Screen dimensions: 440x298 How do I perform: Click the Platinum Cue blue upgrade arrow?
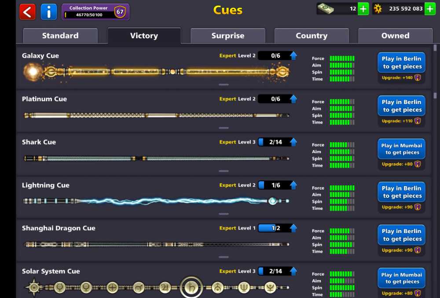coord(293,99)
